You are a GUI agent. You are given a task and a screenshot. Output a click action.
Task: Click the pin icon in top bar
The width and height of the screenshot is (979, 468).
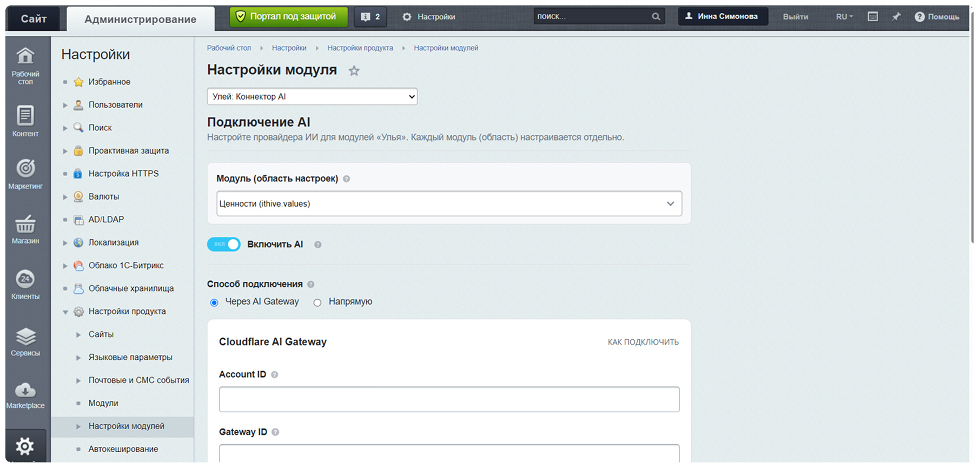896,17
